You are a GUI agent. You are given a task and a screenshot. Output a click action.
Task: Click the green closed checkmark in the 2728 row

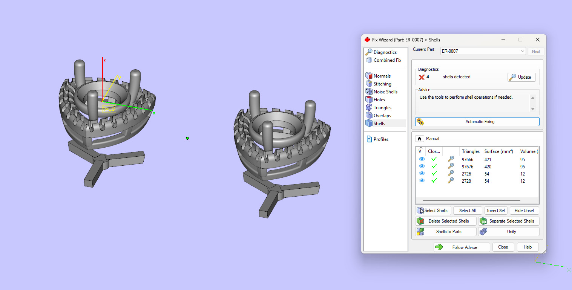coord(434,181)
